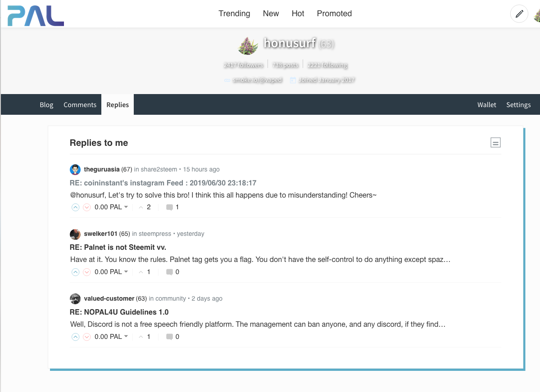Downvote theguruasia's reply
This screenshot has width=540, height=392.
[87, 207]
